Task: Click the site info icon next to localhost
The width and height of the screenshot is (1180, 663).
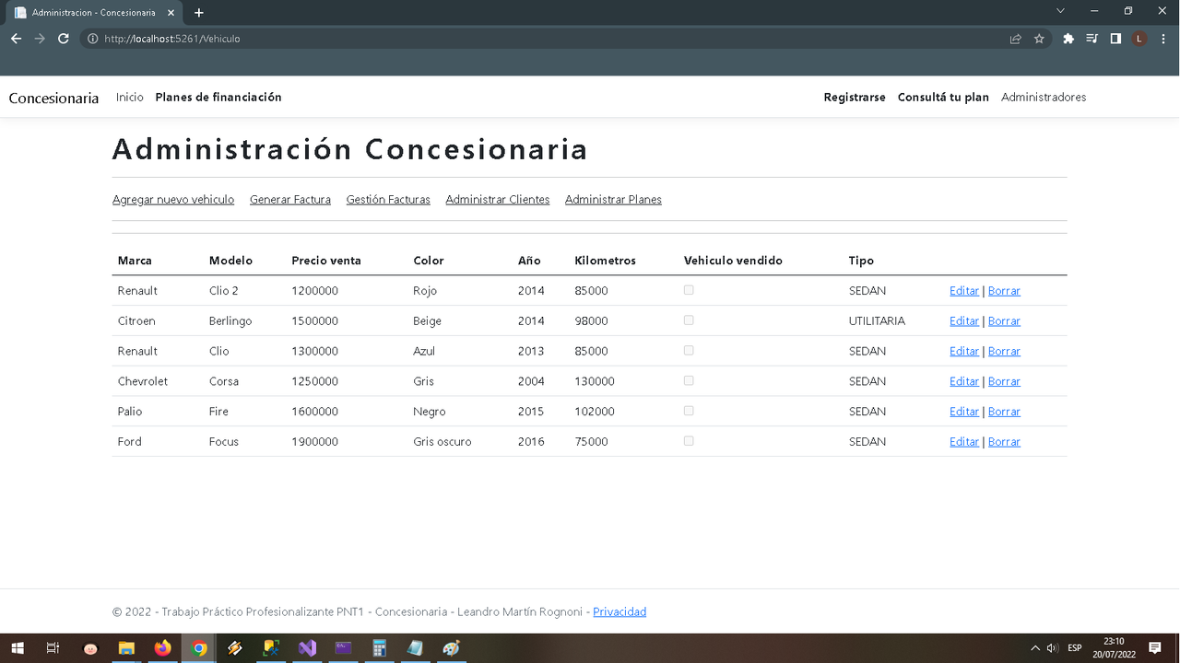Action: point(93,39)
